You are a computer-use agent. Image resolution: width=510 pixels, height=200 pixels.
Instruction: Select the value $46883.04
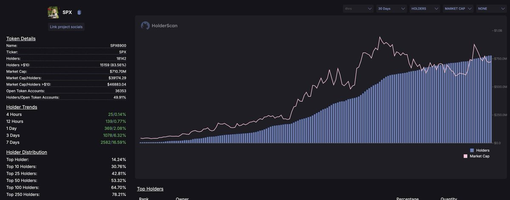tap(117, 84)
